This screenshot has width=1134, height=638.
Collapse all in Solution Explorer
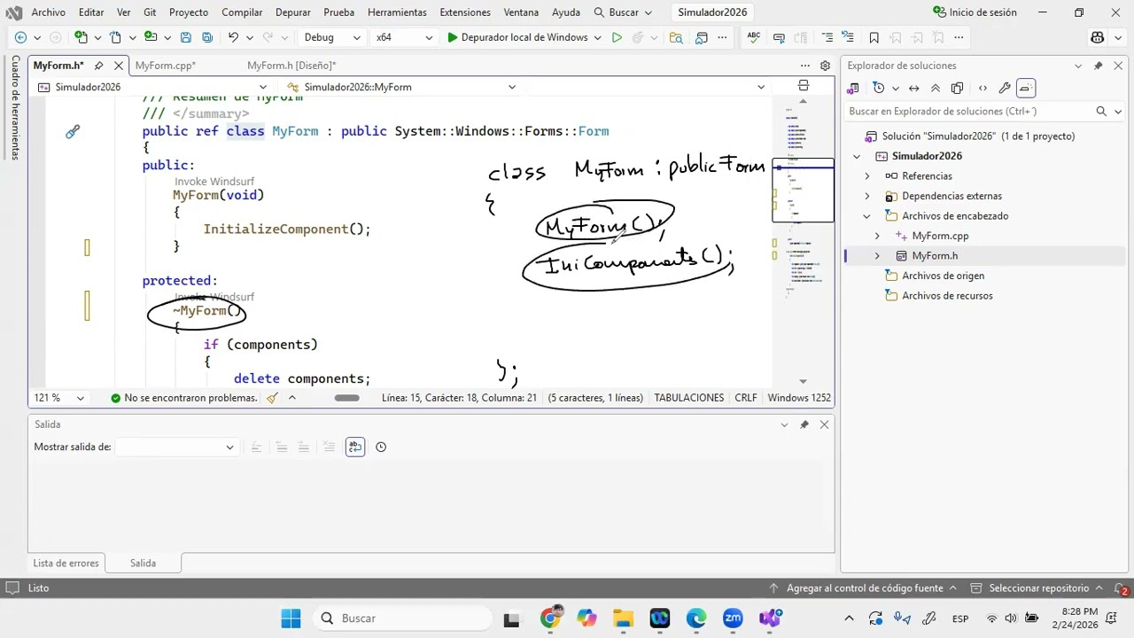pos(936,88)
